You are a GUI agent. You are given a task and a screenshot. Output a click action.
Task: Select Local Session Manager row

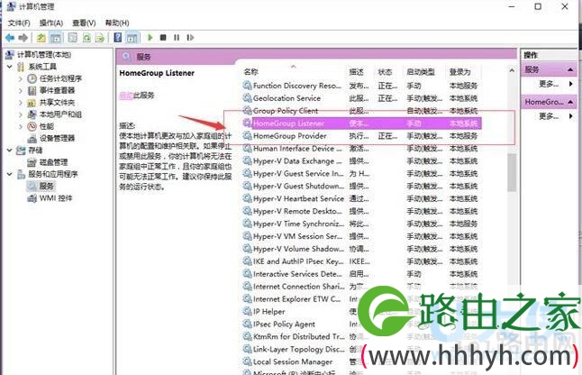pyautogui.click(x=360, y=361)
